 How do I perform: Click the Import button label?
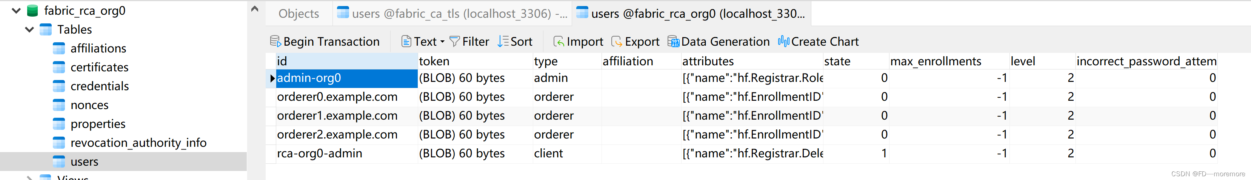pos(585,42)
